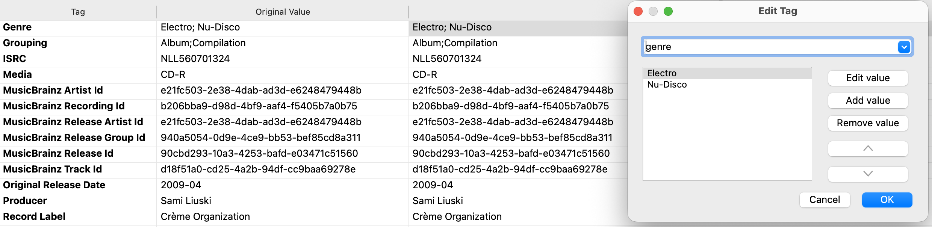The image size is (932, 227).
Task: Close the Edit Tag dialog window
Action: pos(638,11)
